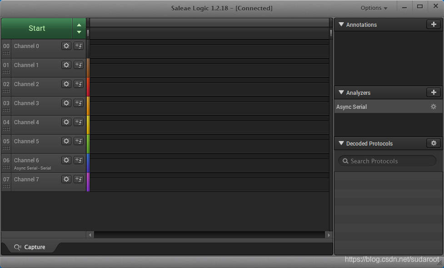
Task: Set trigger edge for Channel 5
Action: coord(79,141)
